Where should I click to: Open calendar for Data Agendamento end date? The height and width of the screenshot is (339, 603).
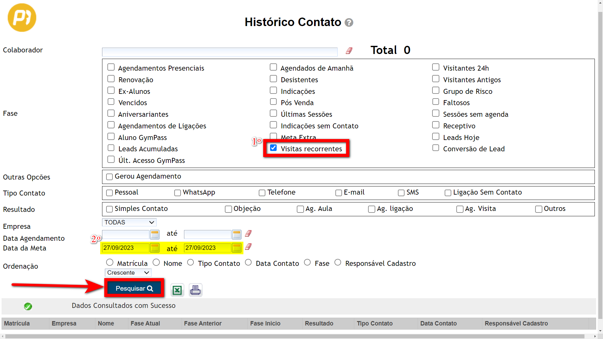click(236, 234)
